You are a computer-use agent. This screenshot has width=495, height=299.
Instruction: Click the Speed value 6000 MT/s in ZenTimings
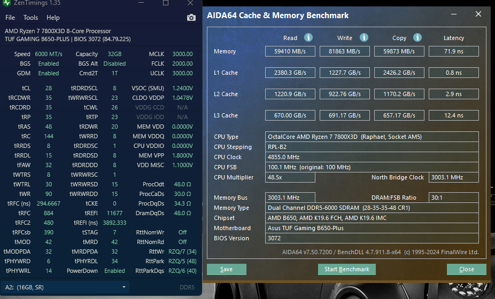(49, 54)
